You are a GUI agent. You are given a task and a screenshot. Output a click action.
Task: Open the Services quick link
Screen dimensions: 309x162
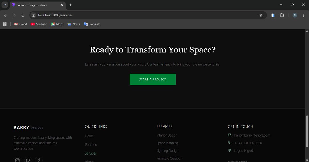click(x=91, y=153)
